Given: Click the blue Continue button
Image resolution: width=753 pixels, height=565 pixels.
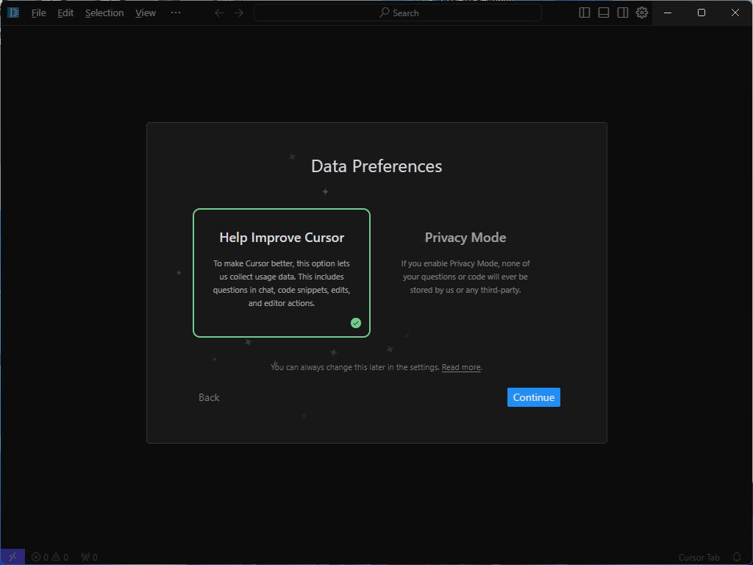Looking at the screenshot, I should pyautogui.click(x=534, y=397).
